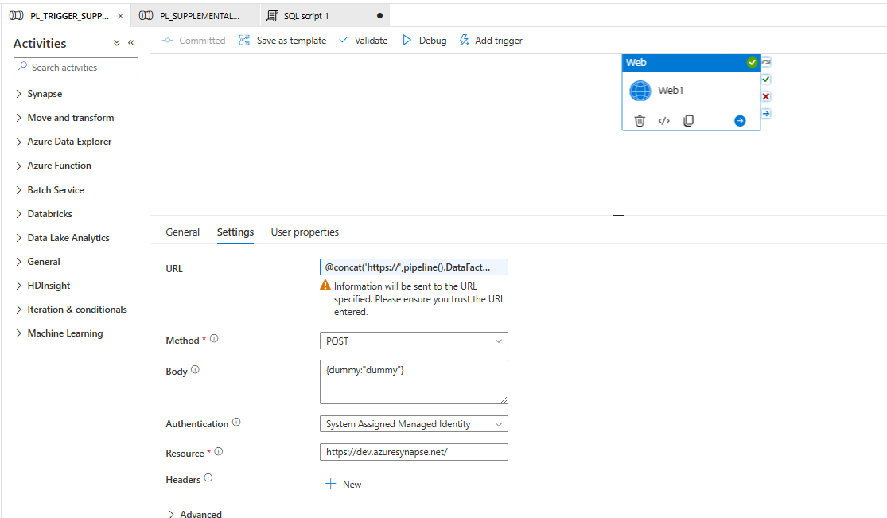Image resolution: width=887 pixels, height=518 pixels.
Task: View Web1 activity code icon
Action: pyautogui.click(x=664, y=121)
